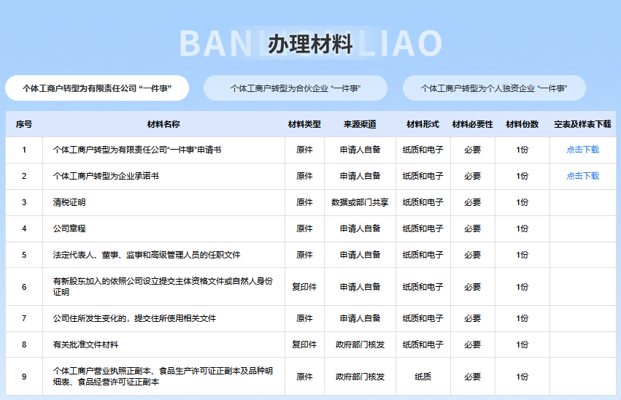Click the 法定代表人、董事、监事 任职文件 entry

(x=147, y=255)
